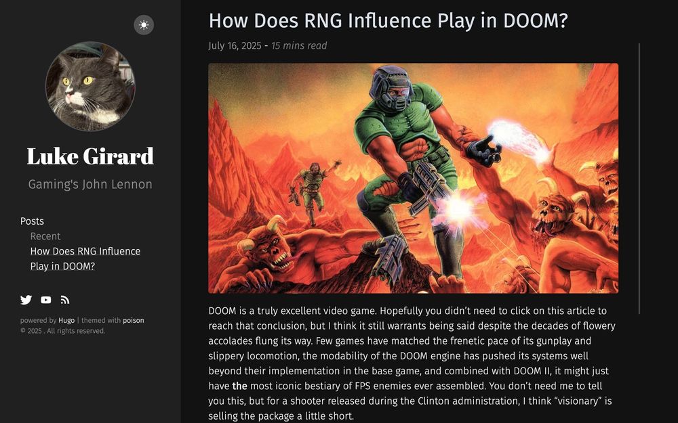678x423 pixels.
Task: Click the bold word 'the' in paragraph
Action: pyautogui.click(x=239, y=386)
